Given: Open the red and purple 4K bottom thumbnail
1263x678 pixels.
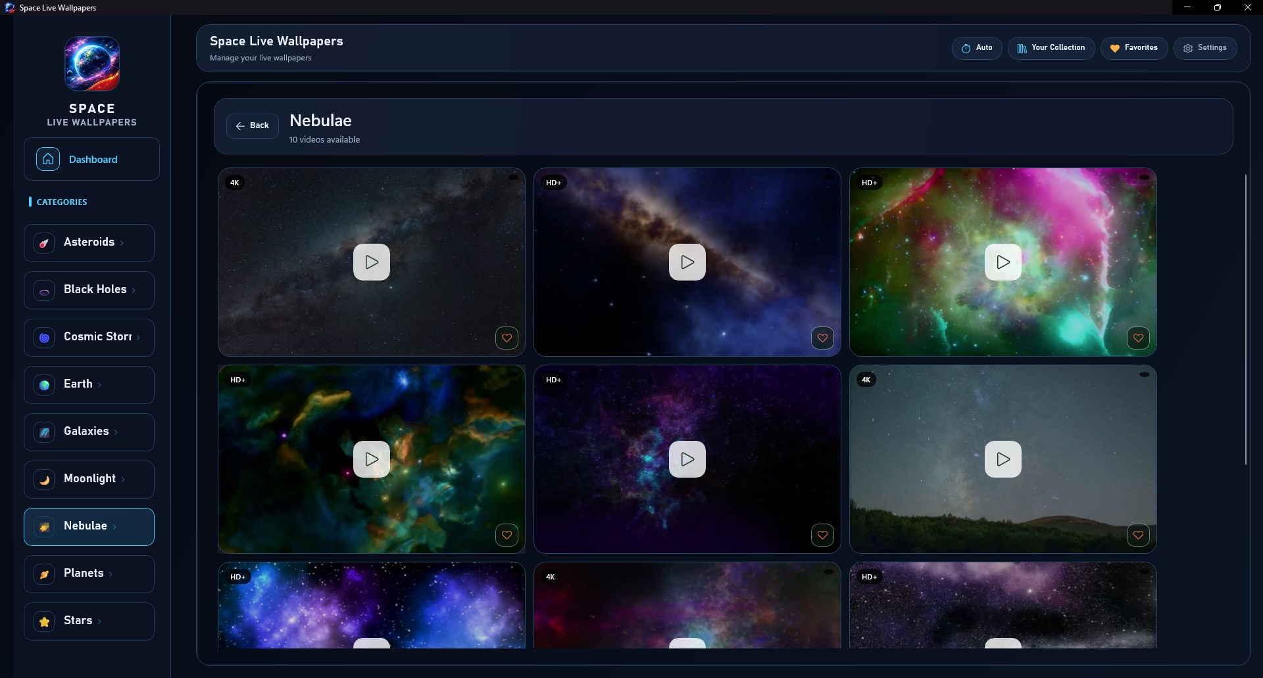Looking at the screenshot, I should pos(687,605).
